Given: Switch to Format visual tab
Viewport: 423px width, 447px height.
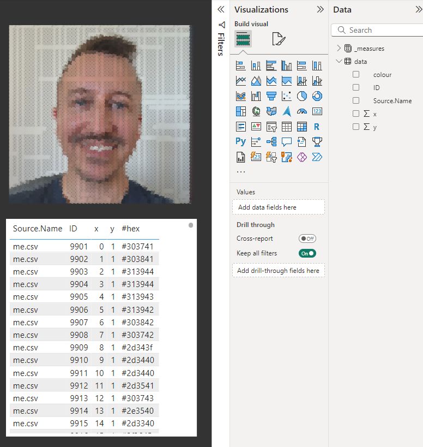Looking at the screenshot, I should pyautogui.click(x=279, y=39).
